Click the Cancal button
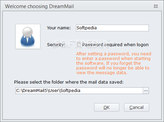The height and width of the screenshot is (122, 164). point(136,108)
